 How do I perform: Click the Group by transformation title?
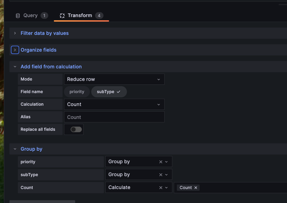click(31, 149)
